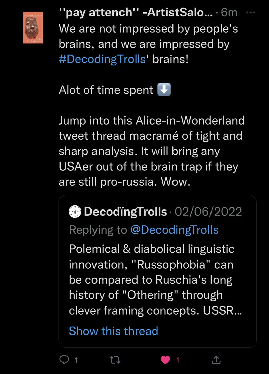Click the 'Replying to' label in quoted tweet
This screenshot has height=374, width=269.
coord(98,230)
